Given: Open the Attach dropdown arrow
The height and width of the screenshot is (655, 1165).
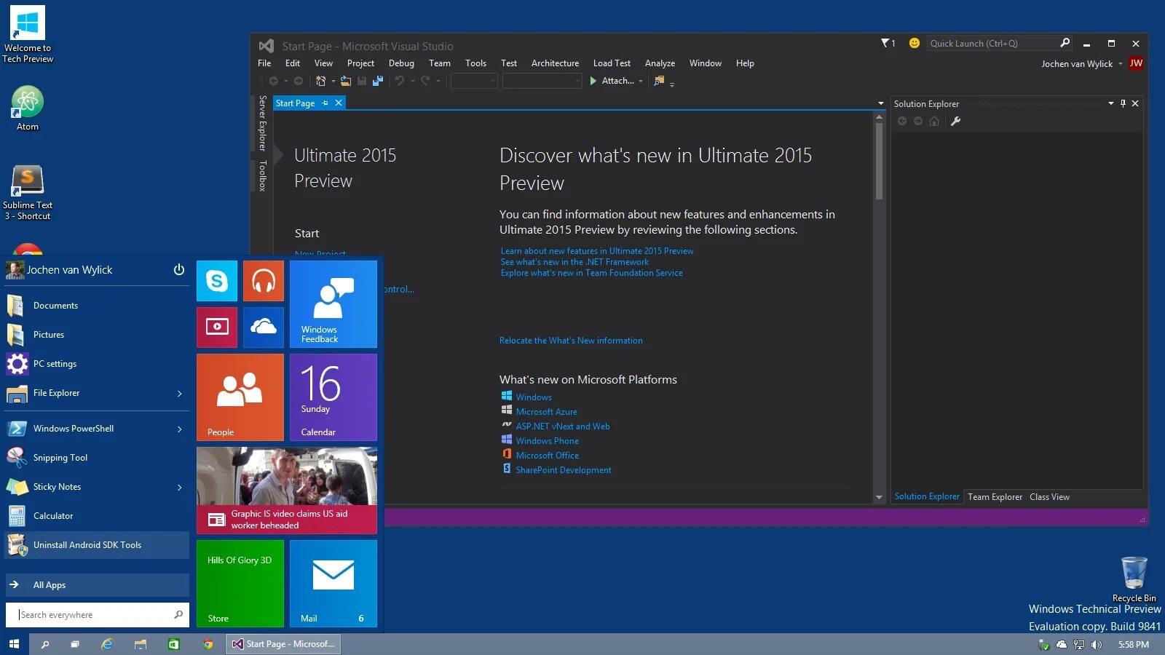Looking at the screenshot, I should pos(640,81).
